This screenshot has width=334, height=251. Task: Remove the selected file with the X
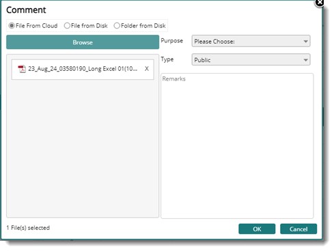click(x=147, y=69)
